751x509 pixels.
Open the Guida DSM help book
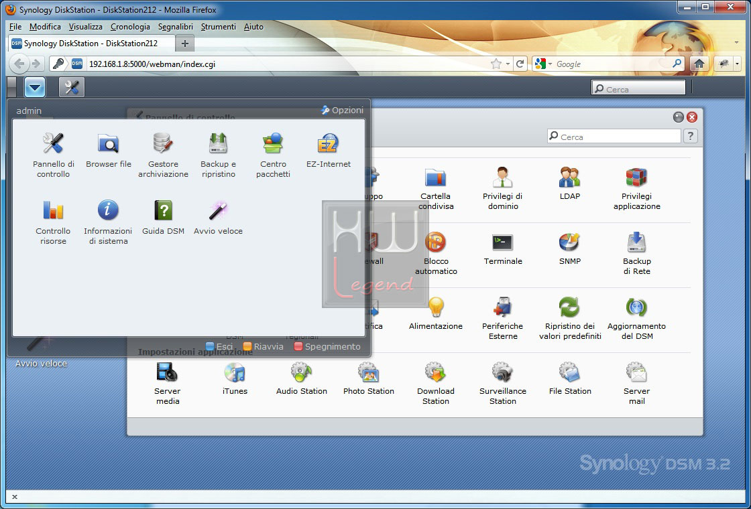(x=164, y=217)
